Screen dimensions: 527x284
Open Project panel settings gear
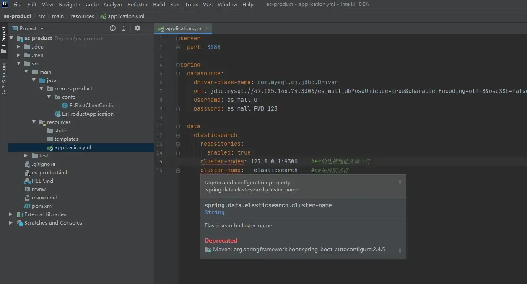[x=138, y=28]
